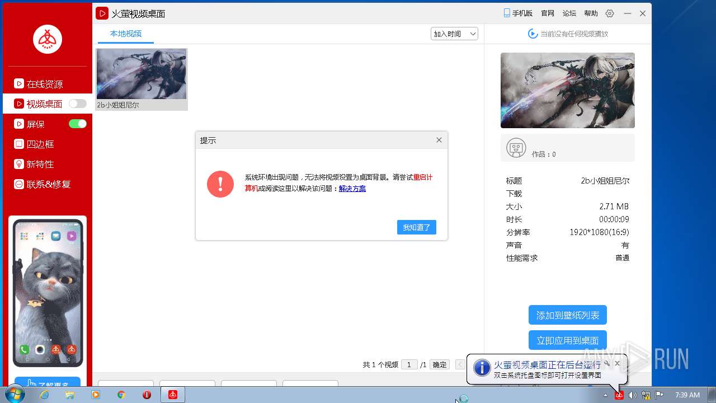Click 添加到壁纸列表 button
Image resolution: width=716 pixels, height=403 pixels.
pyautogui.click(x=568, y=315)
